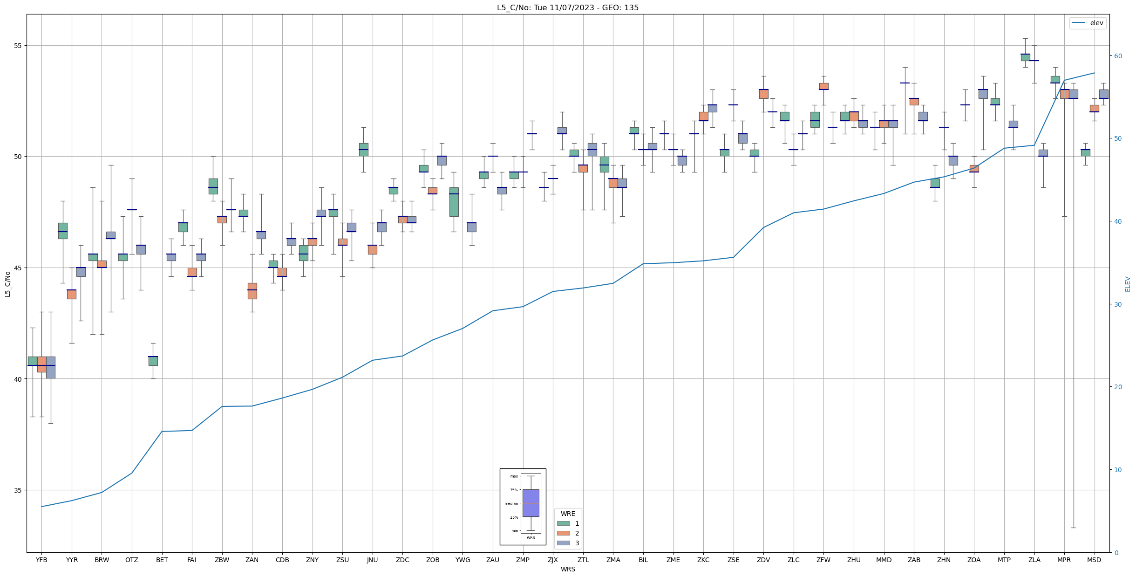The image size is (1136, 577).
Task: Click the CDB x-axis label
Action: coord(282,560)
